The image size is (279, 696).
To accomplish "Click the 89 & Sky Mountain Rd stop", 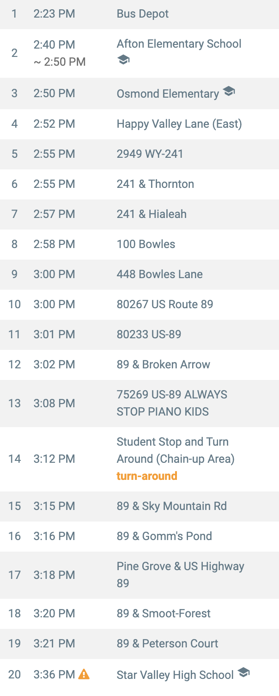I will (x=139, y=506).
